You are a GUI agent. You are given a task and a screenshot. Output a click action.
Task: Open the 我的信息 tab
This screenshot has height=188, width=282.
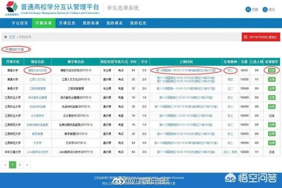pos(138,23)
